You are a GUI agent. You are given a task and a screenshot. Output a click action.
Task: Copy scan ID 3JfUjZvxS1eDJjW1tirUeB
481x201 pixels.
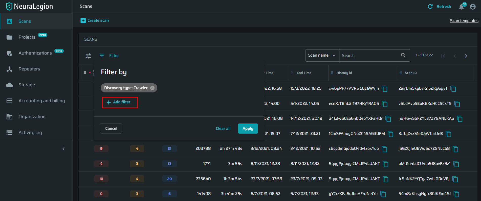coord(449,134)
